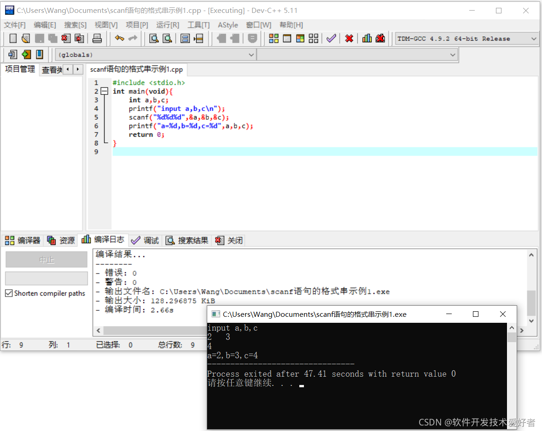This screenshot has width=542, height=431.
Task: Open the 运行[R] menu
Action: pyautogui.click(x=168, y=25)
